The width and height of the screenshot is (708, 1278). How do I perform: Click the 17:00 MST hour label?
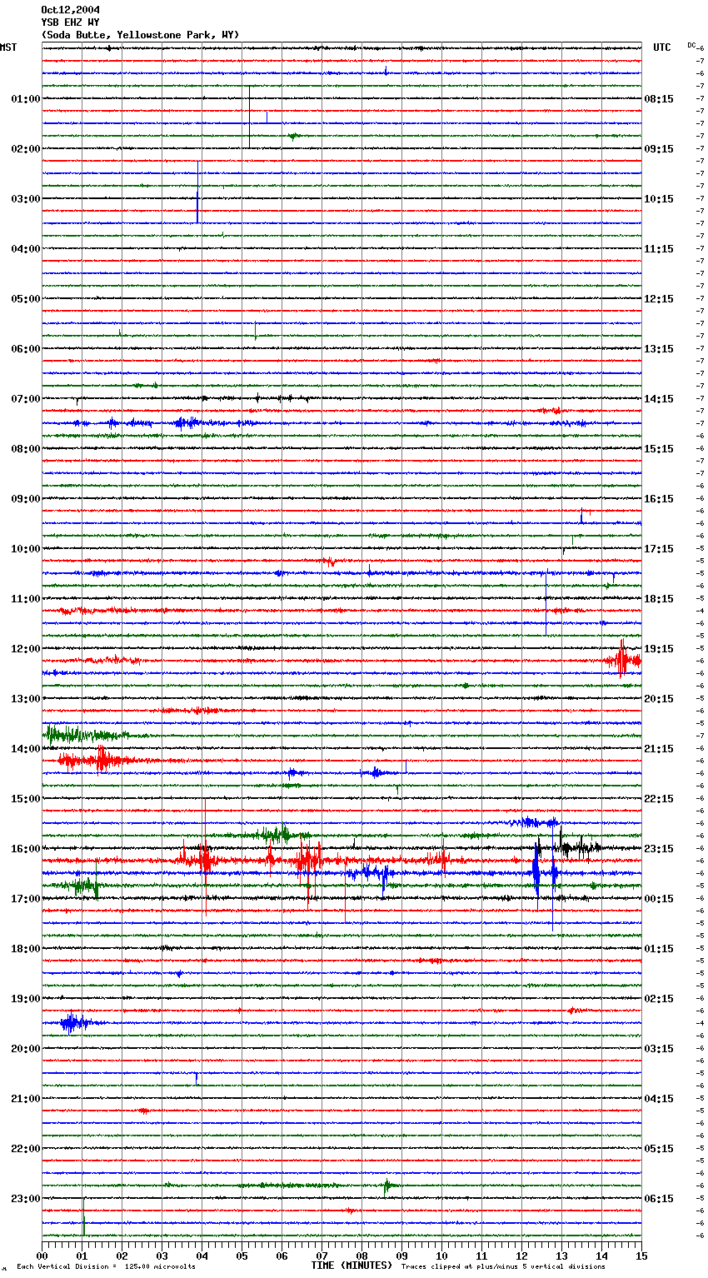coord(26,899)
